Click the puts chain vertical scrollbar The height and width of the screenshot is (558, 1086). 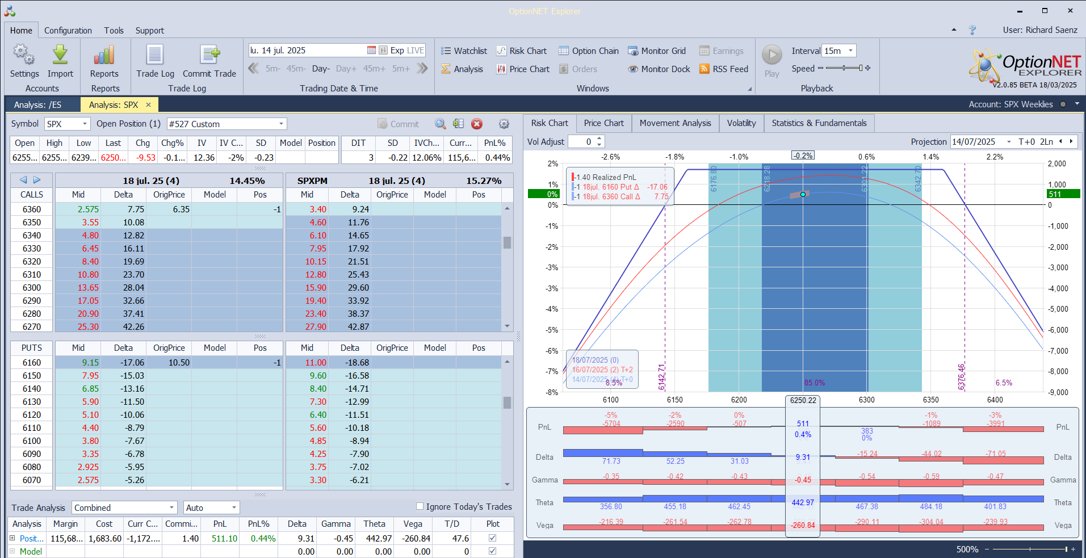click(507, 423)
